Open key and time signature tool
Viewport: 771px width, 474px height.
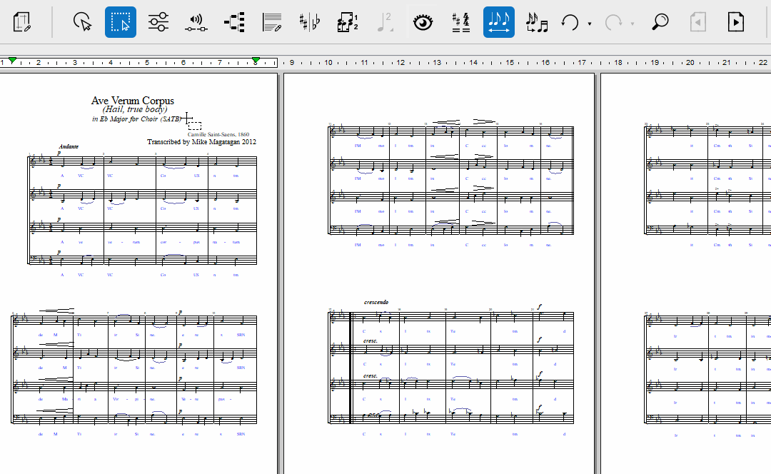460,22
